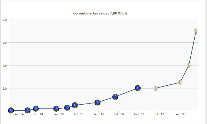This screenshot has width=207, height=124.
Task: Click the blue marker between Jan '15 and Jul '15
Action: pos(67,108)
